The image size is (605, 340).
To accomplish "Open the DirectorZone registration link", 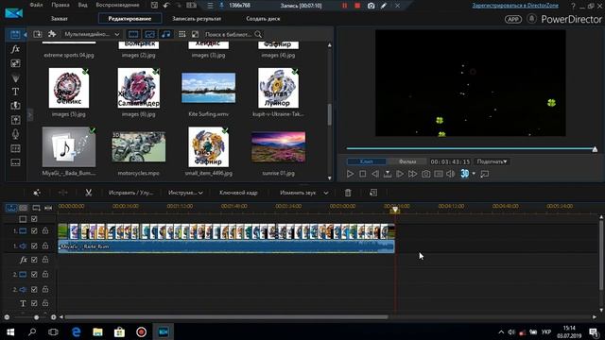I will [515, 6].
